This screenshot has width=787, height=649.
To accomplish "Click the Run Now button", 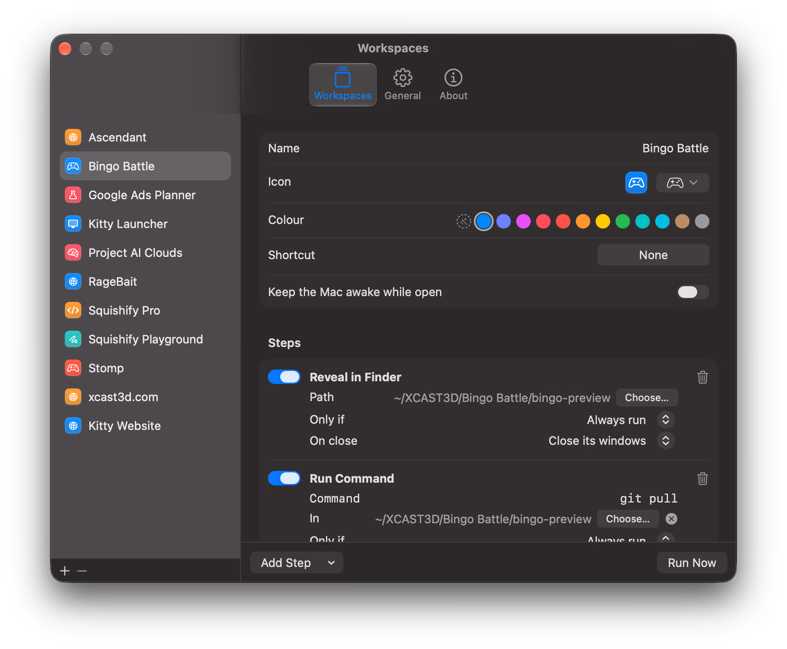I will (x=692, y=563).
